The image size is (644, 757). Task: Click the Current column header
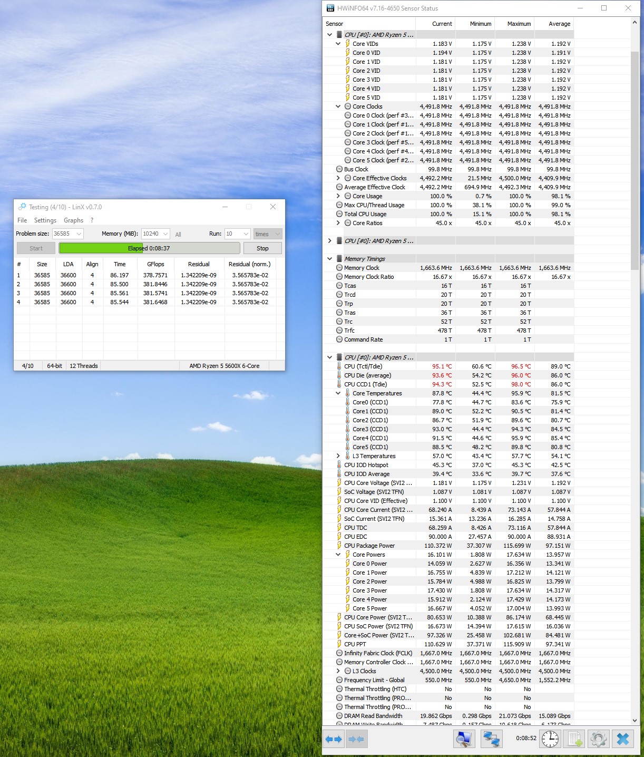click(x=435, y=24)
